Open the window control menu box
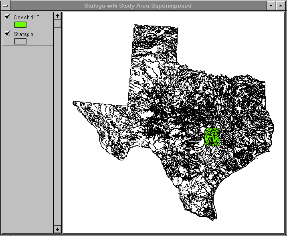Viewport: 287px width, 236px height. pyautogui.click(x=5, y=6)
